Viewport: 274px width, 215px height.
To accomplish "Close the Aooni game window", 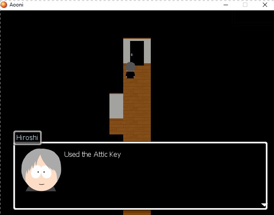I will coord(265,5).
